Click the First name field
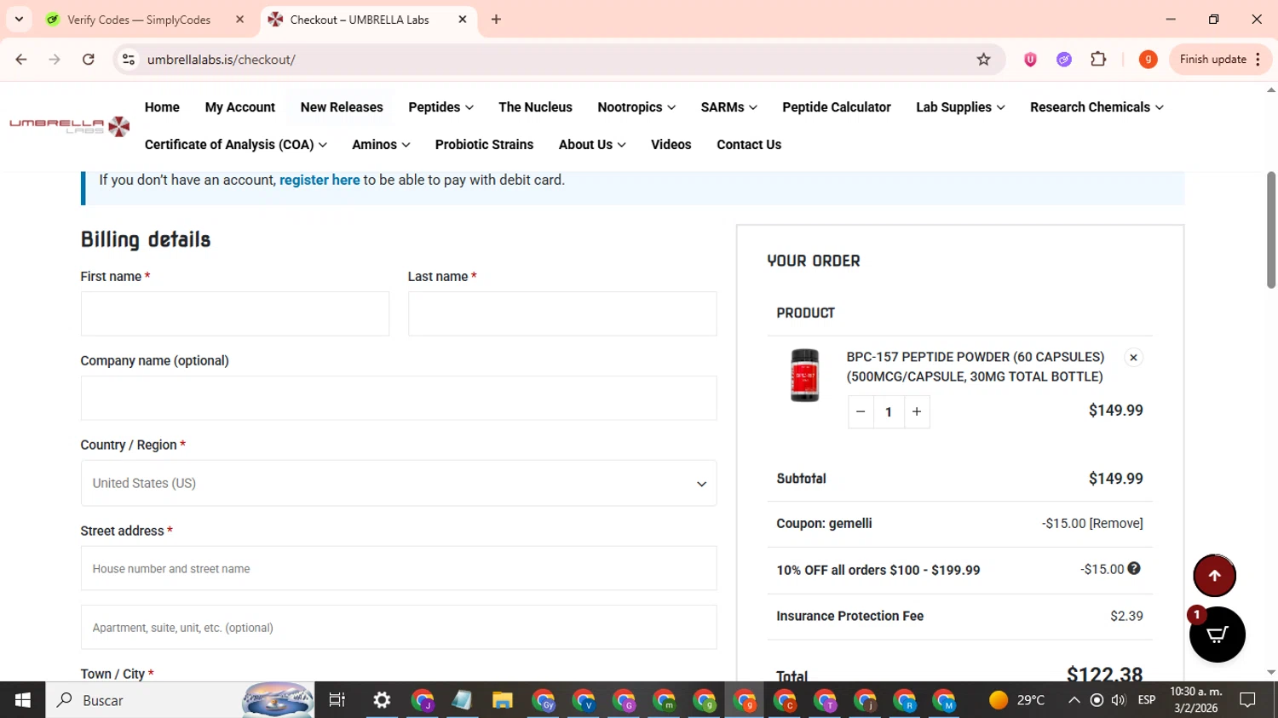The width and height of the screenshot is (1278, 718). click(235, 313)
